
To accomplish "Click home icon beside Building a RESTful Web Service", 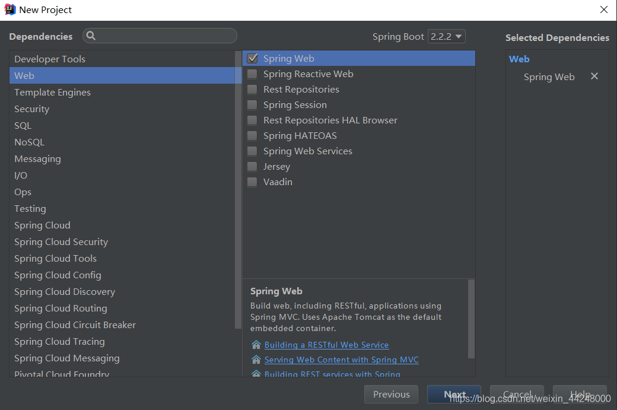I will point(256,345).
